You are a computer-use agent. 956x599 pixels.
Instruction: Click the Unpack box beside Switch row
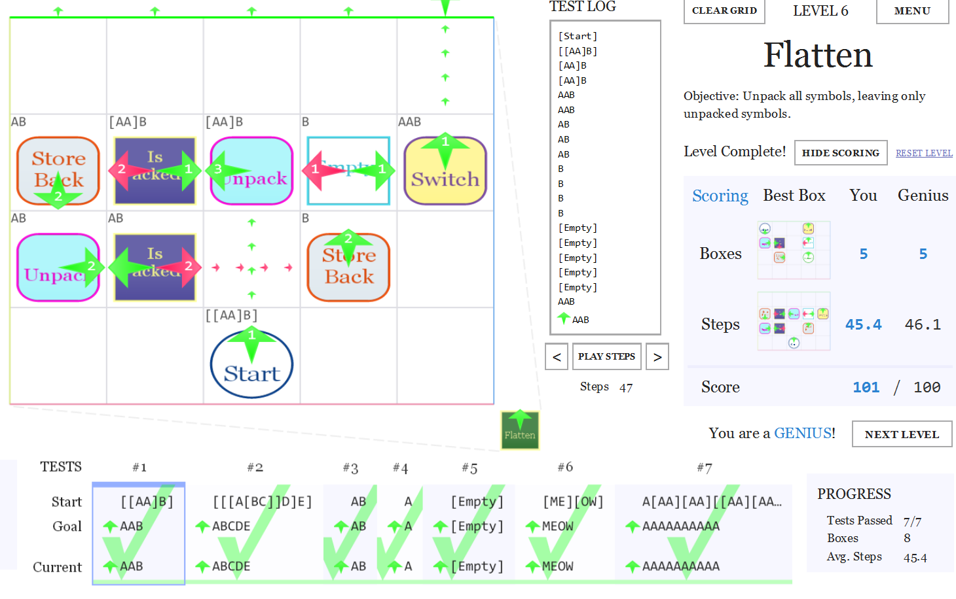[x=251, y=171]
